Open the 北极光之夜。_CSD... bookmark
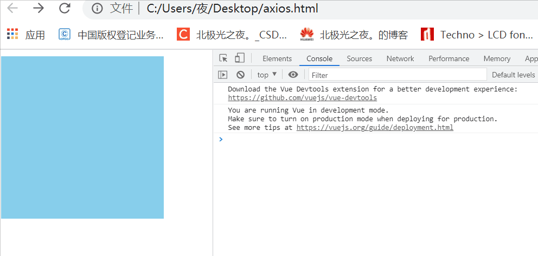 point(233,35)
